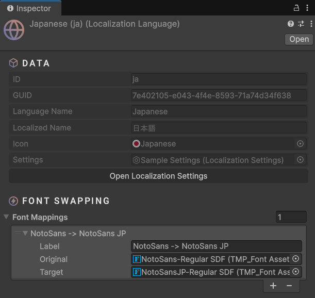Click the Font Mappings size field
Image resolution: width=315 pixels, height=298 pixels.
click(x=291, y=217)
